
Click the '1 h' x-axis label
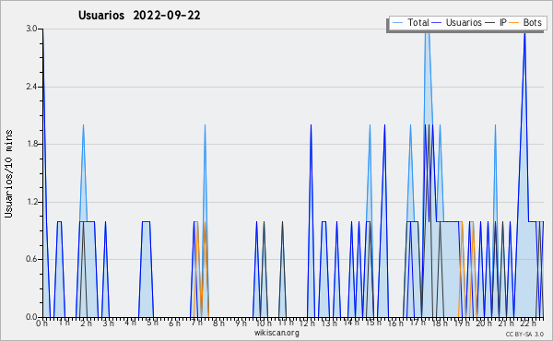coord(65,323)
